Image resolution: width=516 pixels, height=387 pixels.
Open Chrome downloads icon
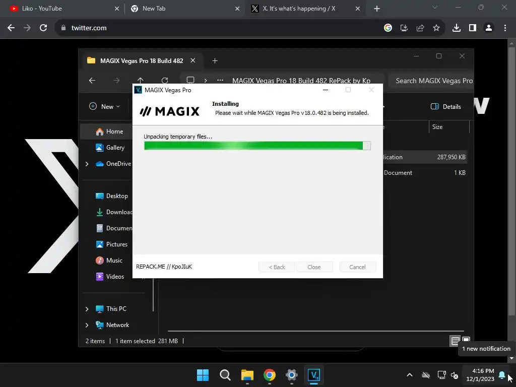point(457,28)
